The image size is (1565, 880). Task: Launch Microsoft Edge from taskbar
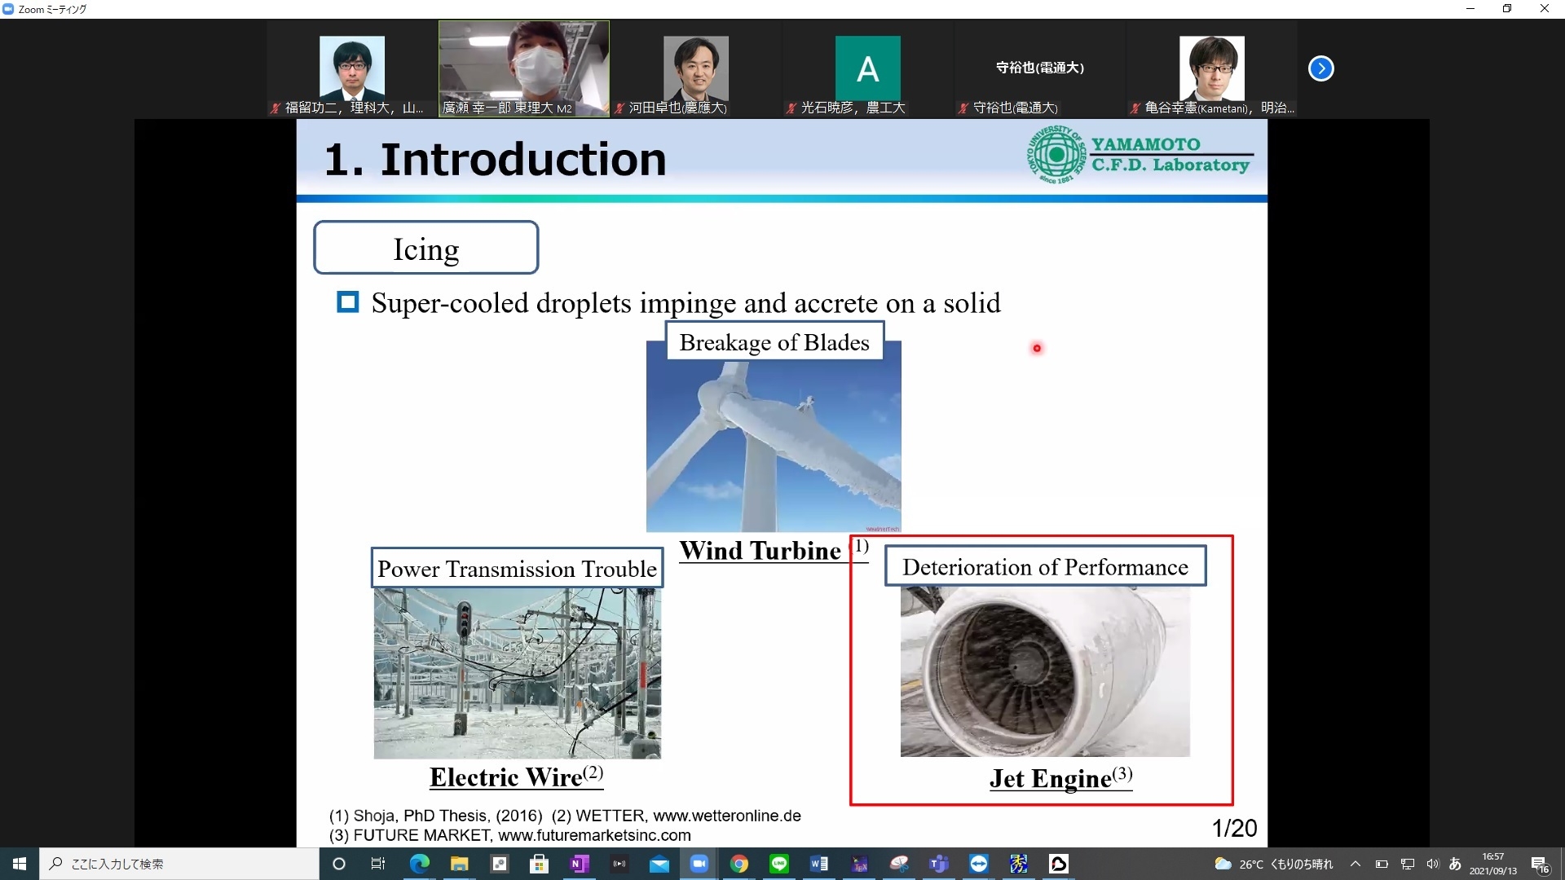point(419,864)
